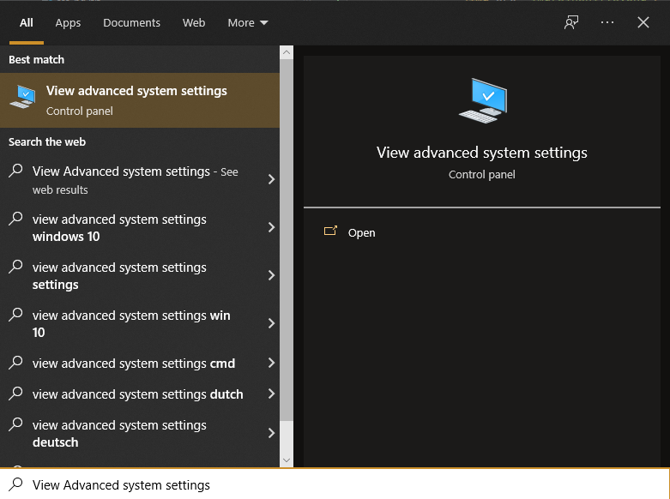Click inside the search text field
Viewport: 670px width, 499px height.
[x=343, y=485]
